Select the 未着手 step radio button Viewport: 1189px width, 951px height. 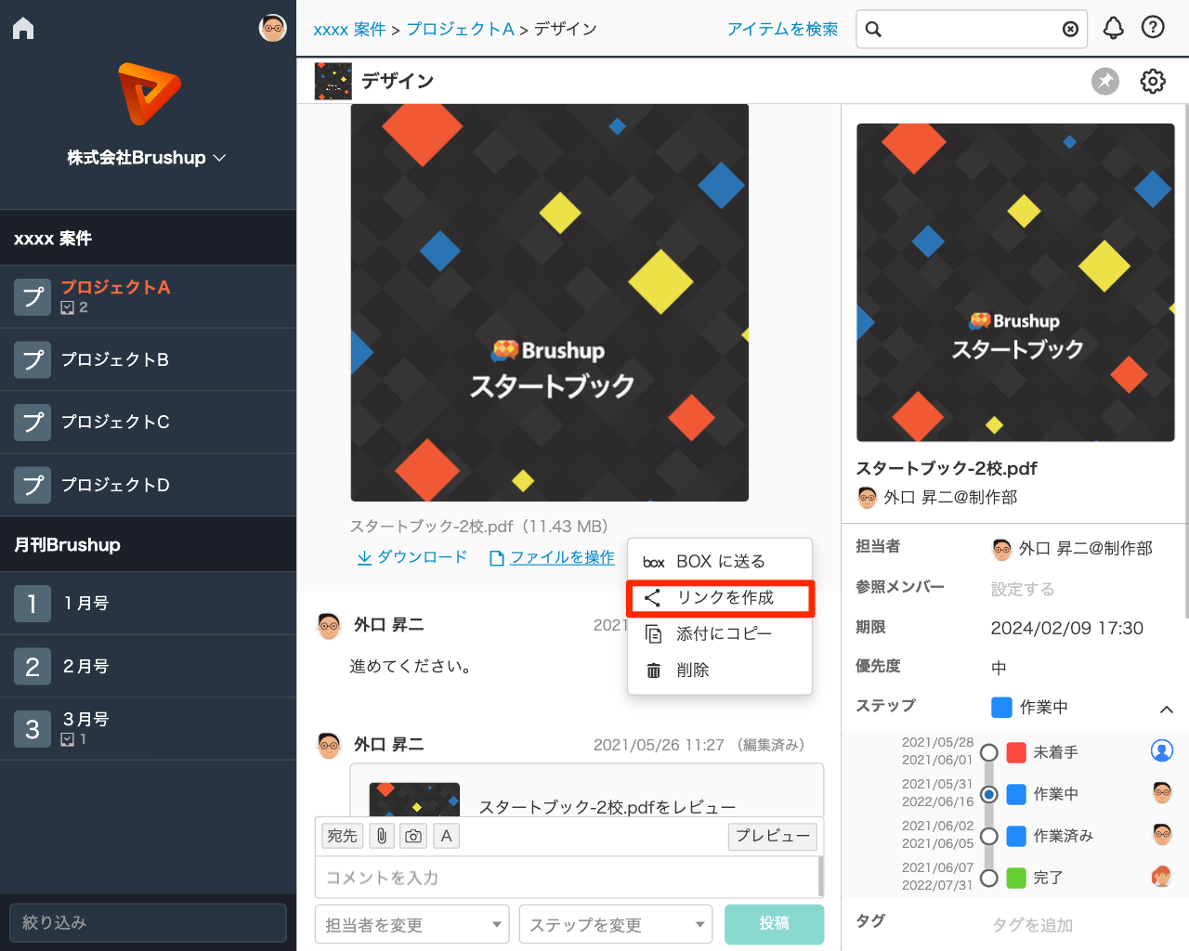[989, 752]
